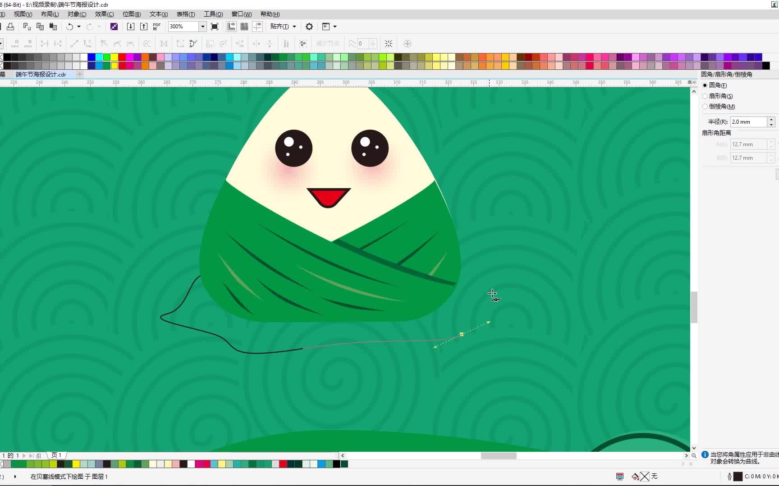Screen dimensions: 779x486
Task: Click the Paste icon in the toolbar
Action: (53, 27)
